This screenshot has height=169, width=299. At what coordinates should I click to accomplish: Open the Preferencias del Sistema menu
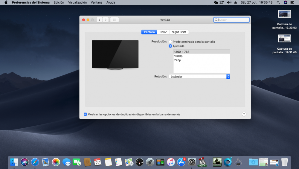(x=31, y=2)
